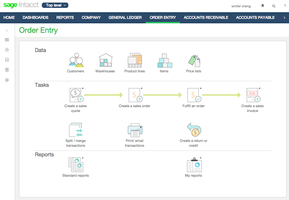Open Split / merge transactions icon
Screen dimensions: 289x200
[76, 130]
